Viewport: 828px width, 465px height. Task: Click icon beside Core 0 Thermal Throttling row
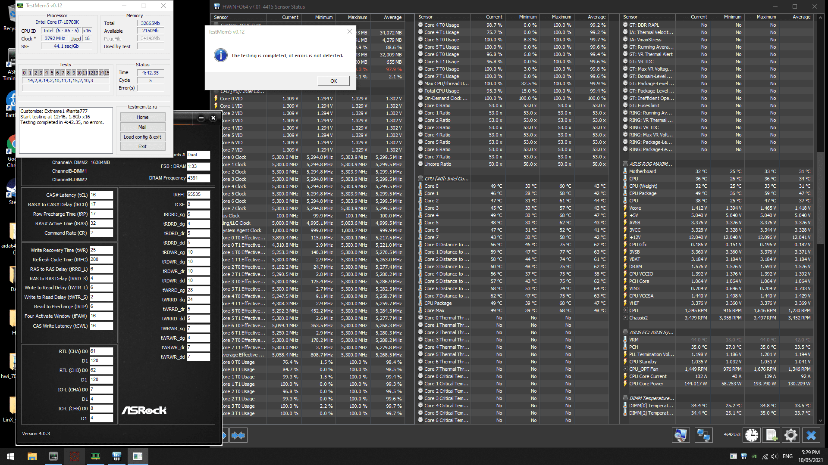(420, 318)
